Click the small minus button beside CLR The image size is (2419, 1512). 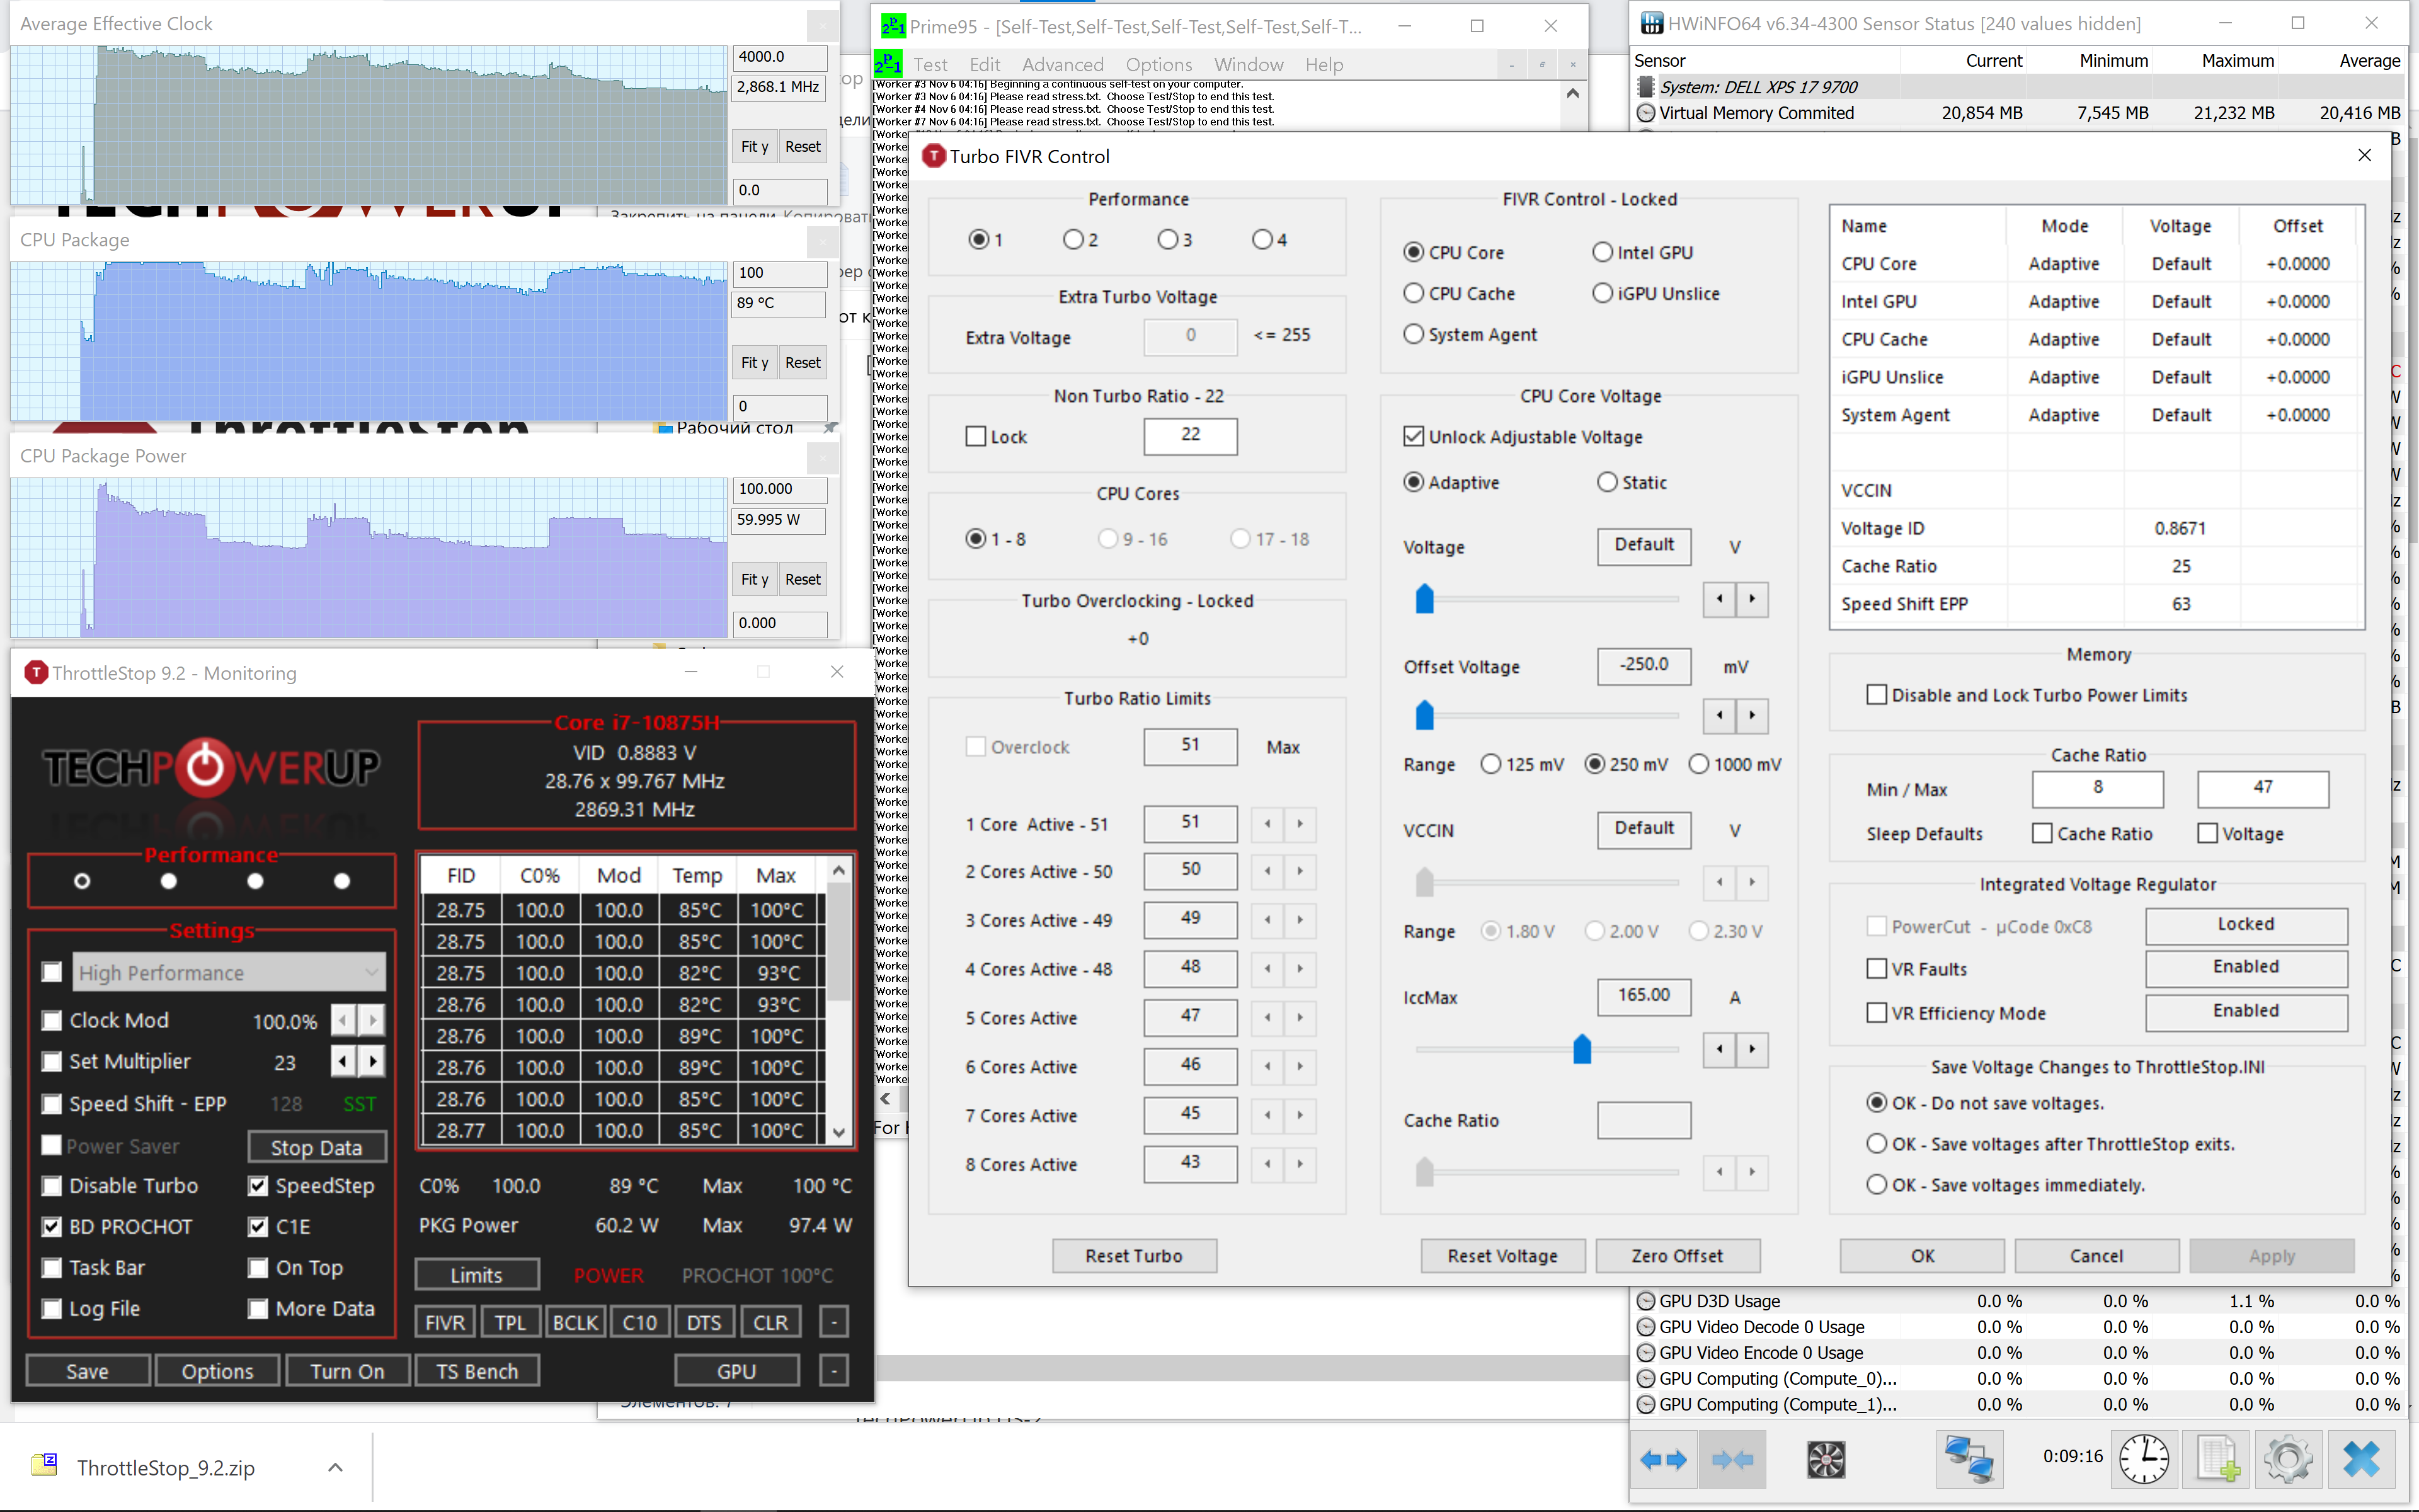[x=833, y=1322]
